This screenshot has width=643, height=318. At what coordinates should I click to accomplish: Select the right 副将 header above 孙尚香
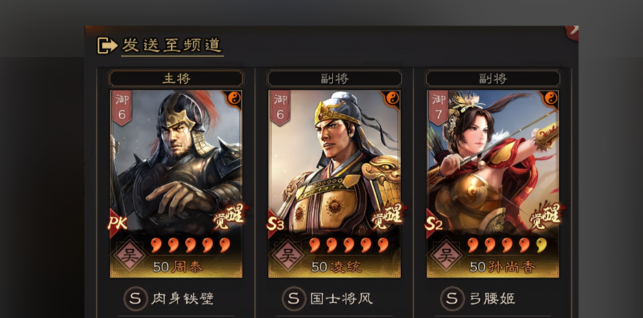tap(493, 78)
